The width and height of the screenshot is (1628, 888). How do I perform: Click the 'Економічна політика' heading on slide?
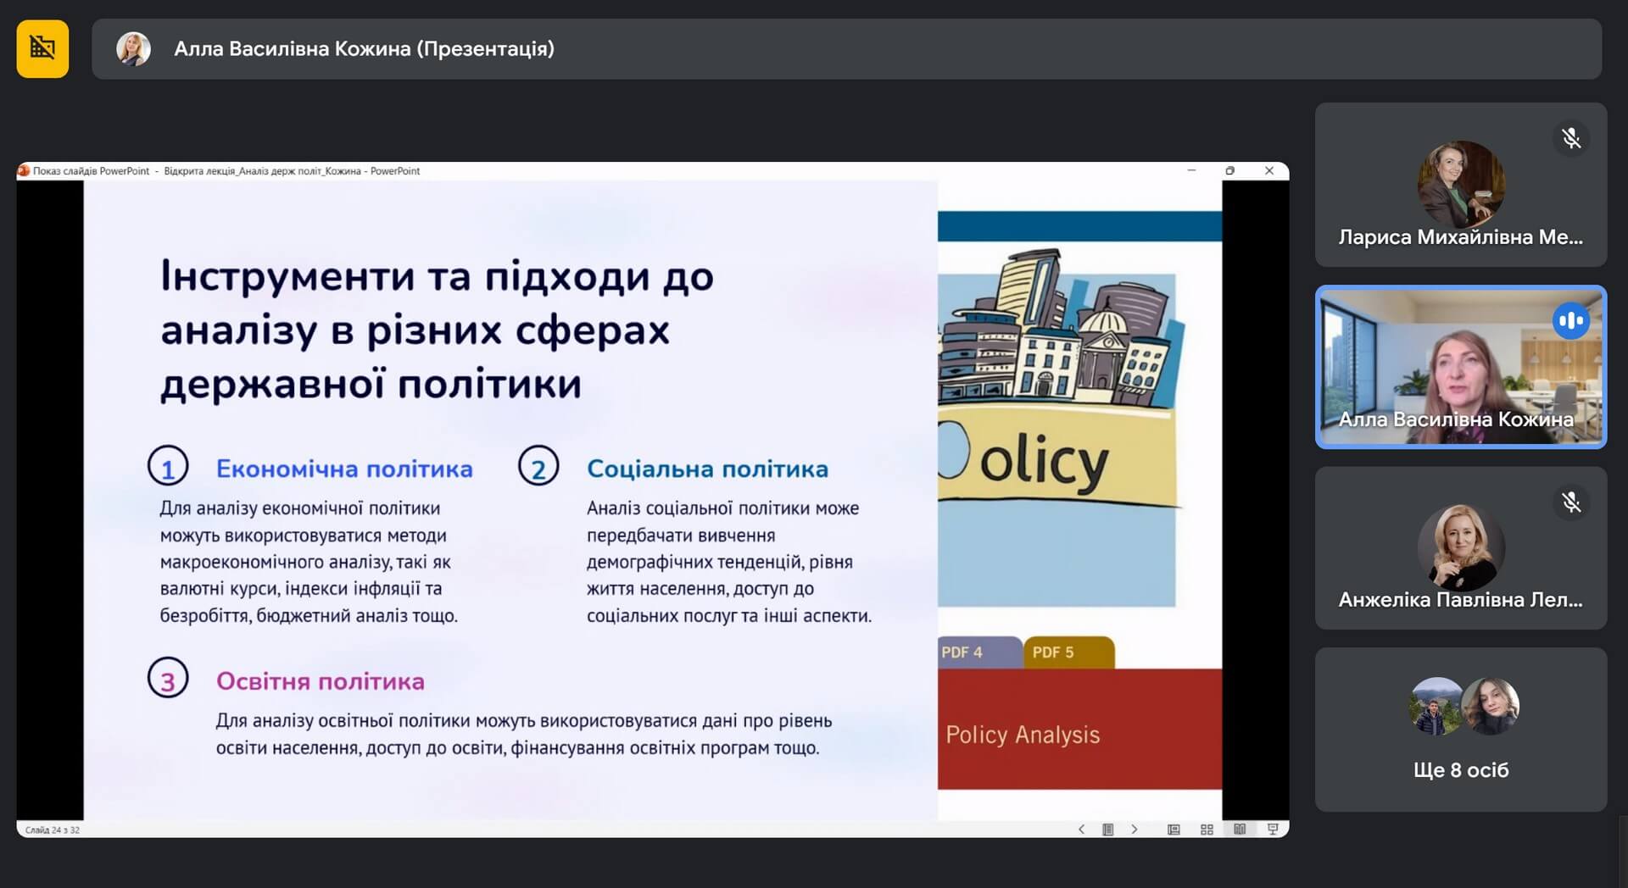(x=344, y=469)
